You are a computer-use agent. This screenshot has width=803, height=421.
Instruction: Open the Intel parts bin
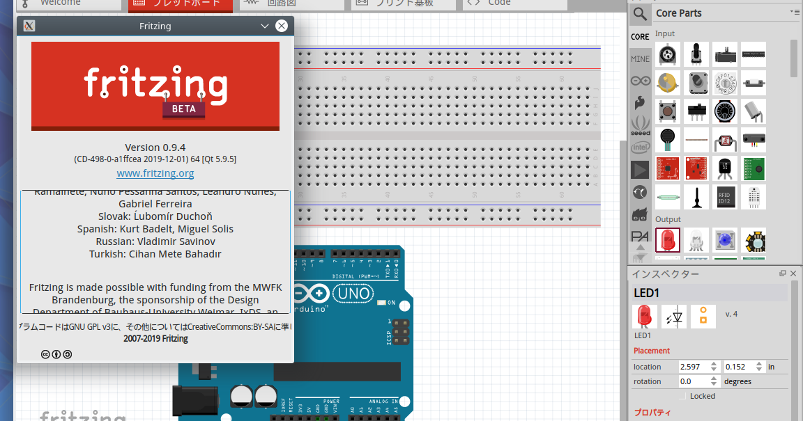tap(640, 148)
